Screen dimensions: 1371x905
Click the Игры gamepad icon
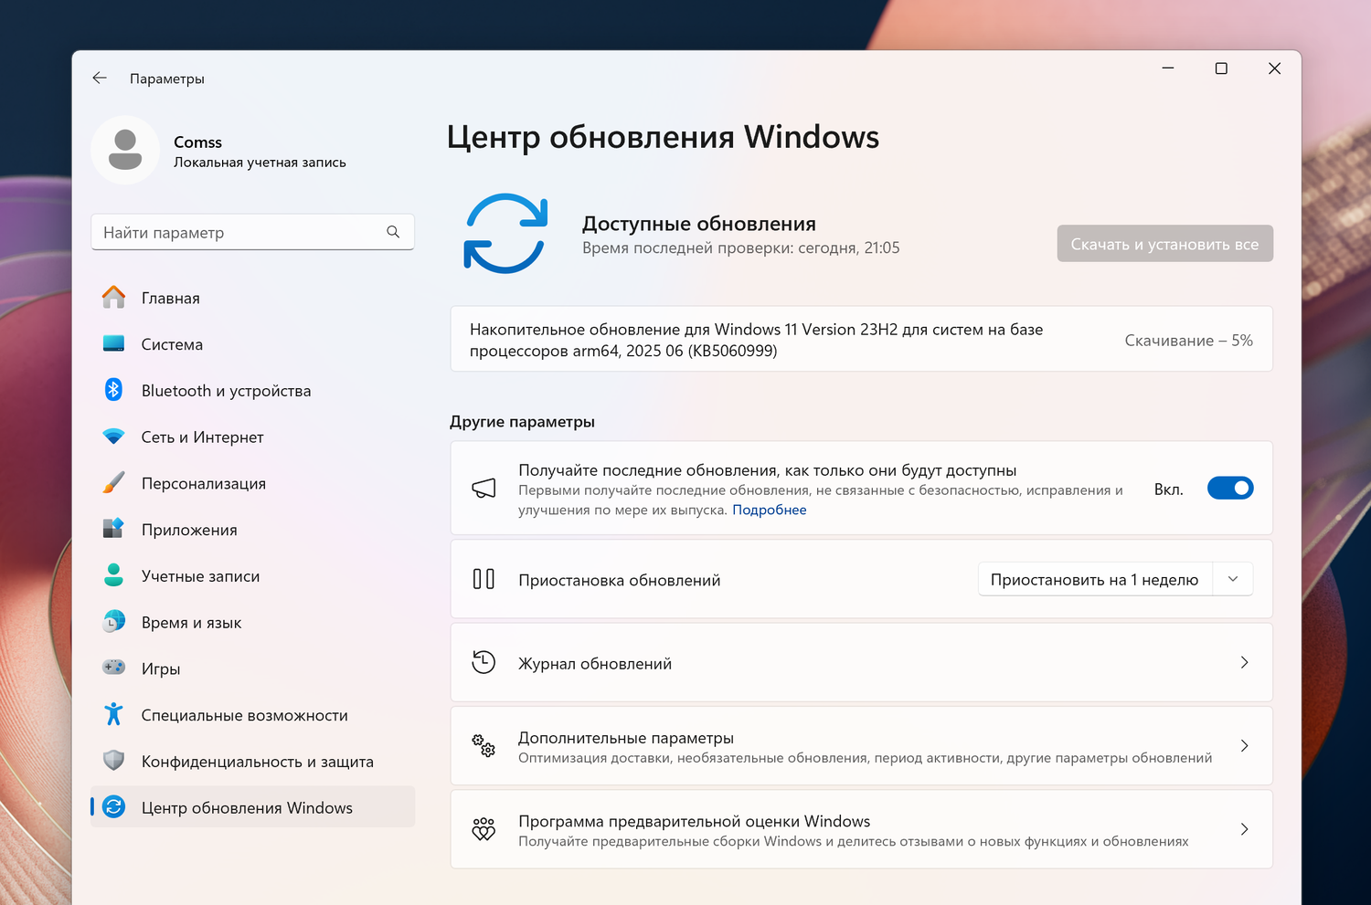(113, 668)
